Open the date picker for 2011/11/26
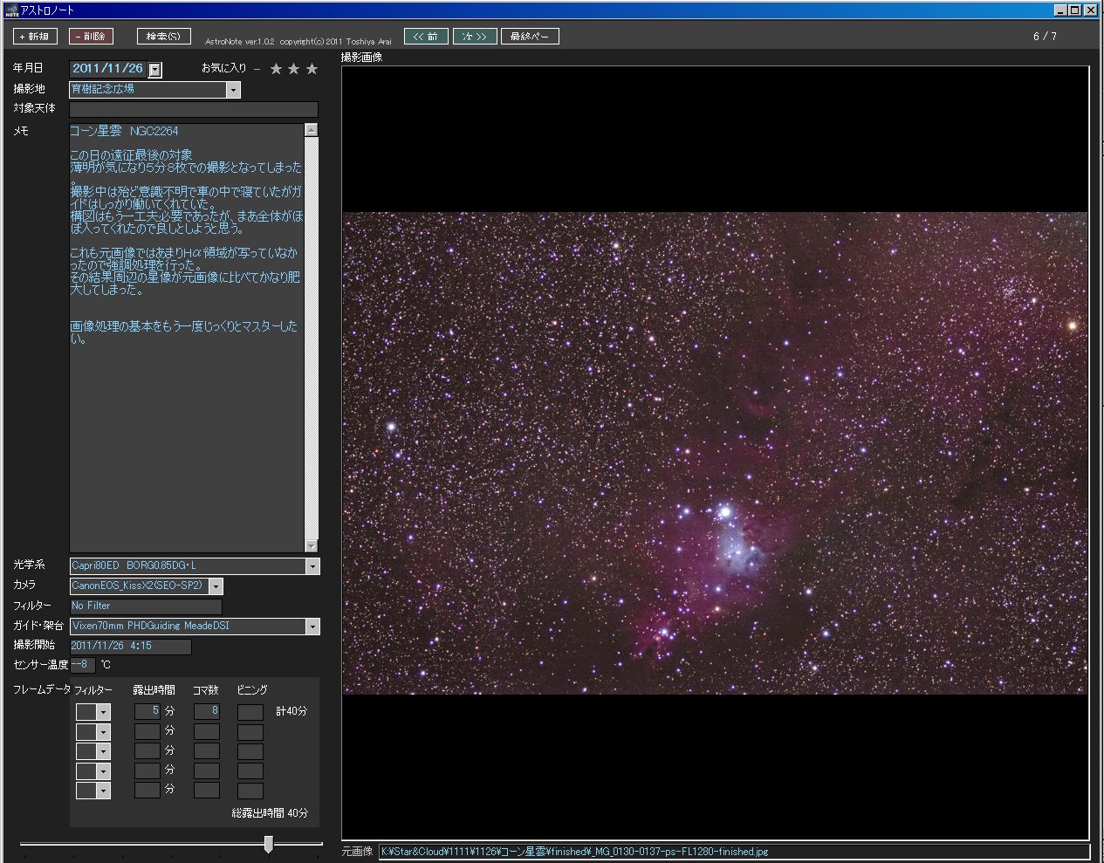This screenshot has width=1104, height=863. (x=154, y=70)
